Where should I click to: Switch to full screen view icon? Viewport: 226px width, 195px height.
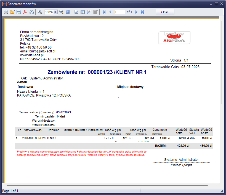pyautogui.click(x=68, y=12)
